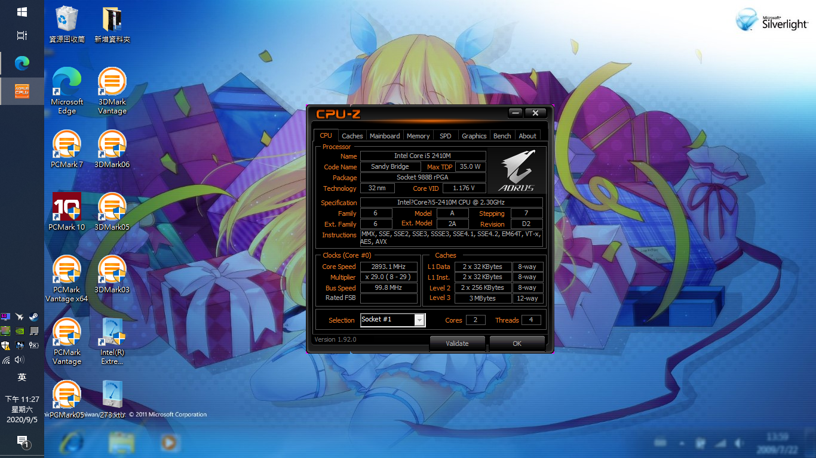The width and height of the screenshot is (816, 458).
Task: Open Task View on the taskbar
Action: coord(22,36)
